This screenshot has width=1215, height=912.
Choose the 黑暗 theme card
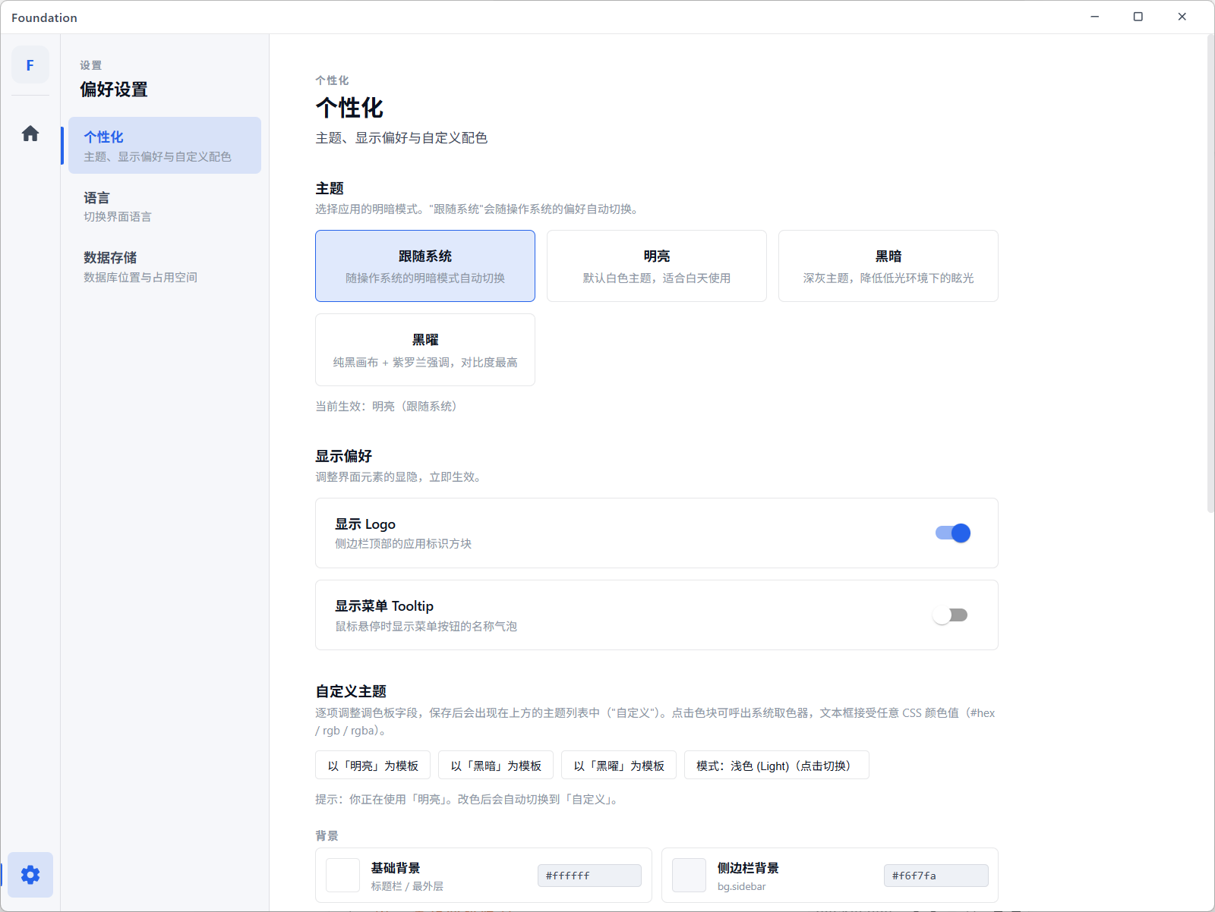pyautogui.click(x=888, y=266)
